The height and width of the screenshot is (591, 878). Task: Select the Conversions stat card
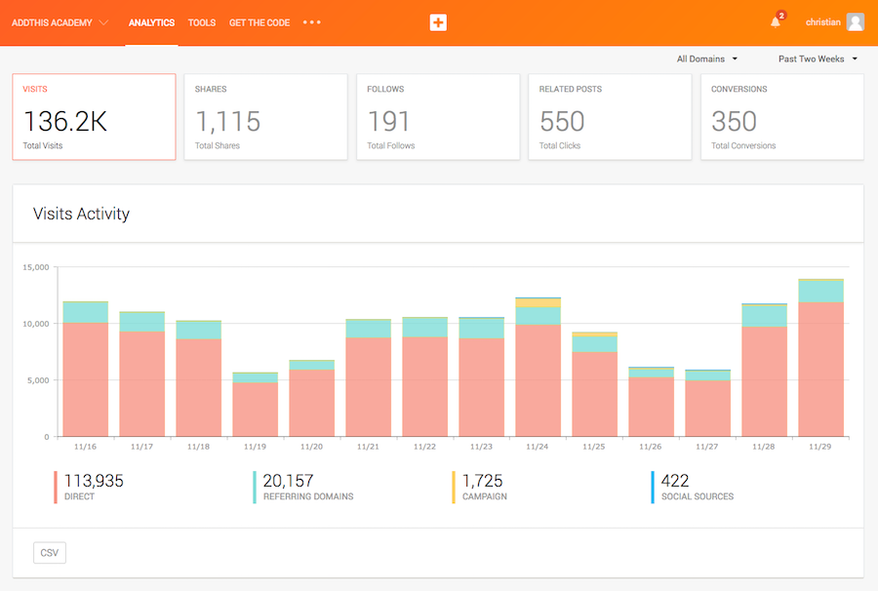[x=781, y=117]
